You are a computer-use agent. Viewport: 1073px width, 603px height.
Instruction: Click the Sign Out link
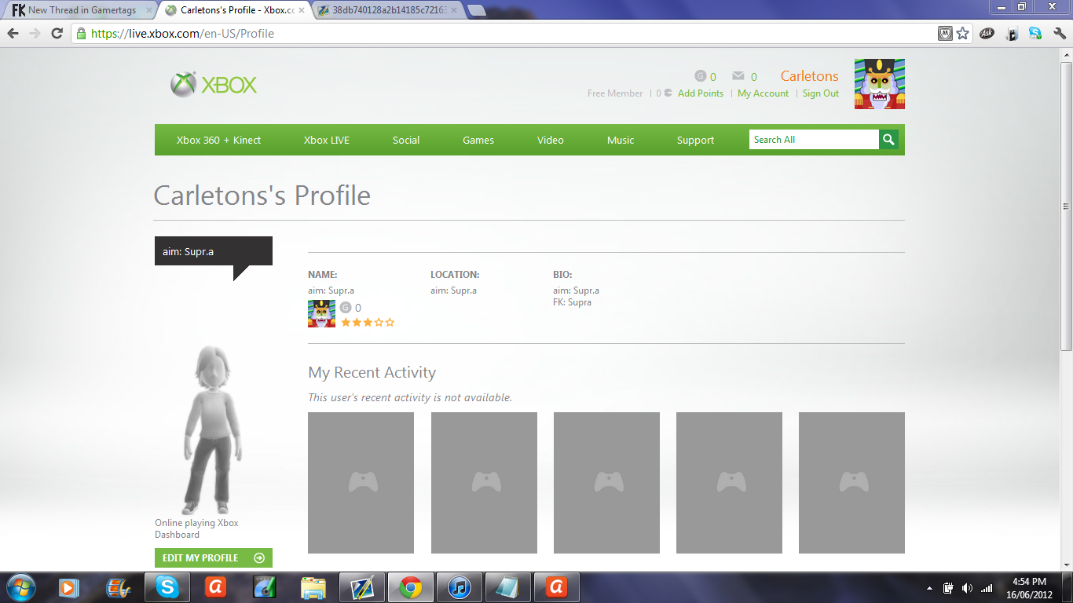coord(821,93)
